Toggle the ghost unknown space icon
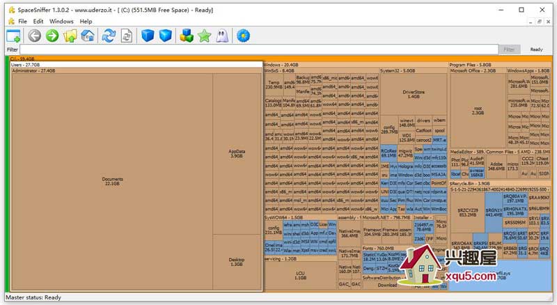This screenshot has width=557, height=305. coord(222,36)
